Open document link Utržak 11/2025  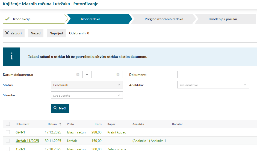coord(27,141)
